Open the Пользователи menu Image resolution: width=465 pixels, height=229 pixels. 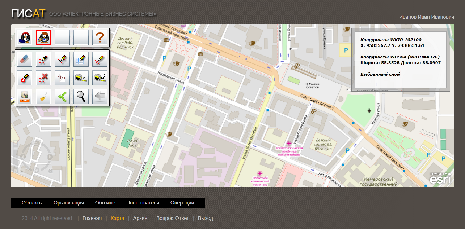click(x=143, y=203)
